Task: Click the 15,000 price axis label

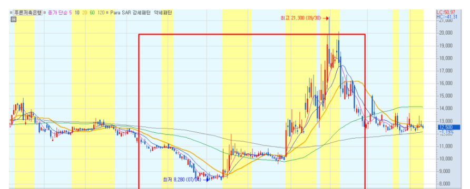Action: tap(446, 96)
